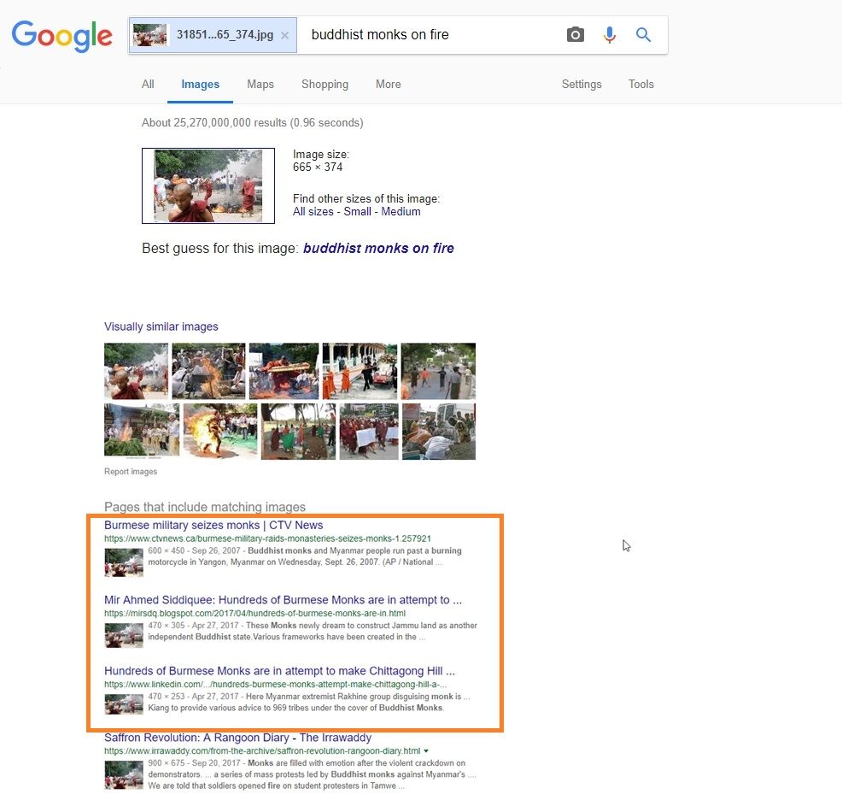Open the Shopping tab
This screenshot has height=806, width=842.
coord(325,85)
